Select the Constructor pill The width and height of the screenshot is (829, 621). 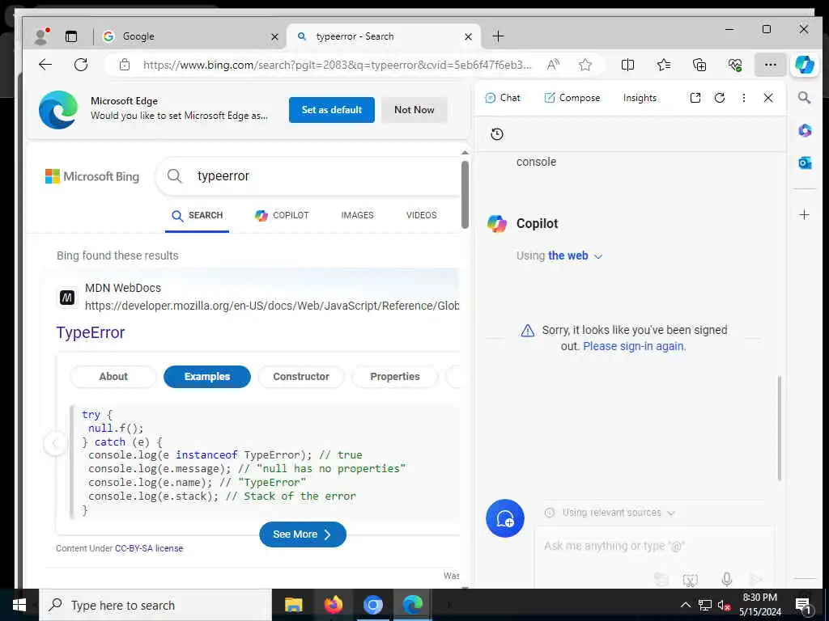tap(301, 377)
